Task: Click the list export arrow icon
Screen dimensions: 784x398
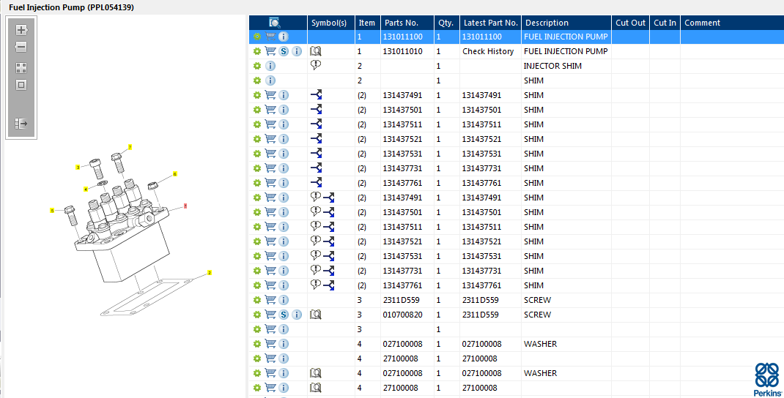Action: [x=21, y=124]
